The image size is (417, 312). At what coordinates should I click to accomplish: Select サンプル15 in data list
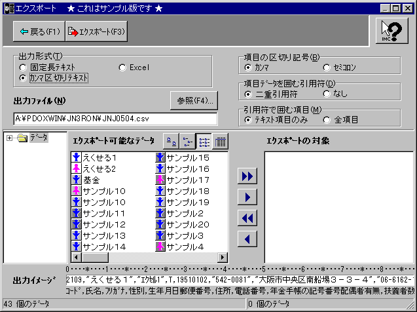(188, 158)
